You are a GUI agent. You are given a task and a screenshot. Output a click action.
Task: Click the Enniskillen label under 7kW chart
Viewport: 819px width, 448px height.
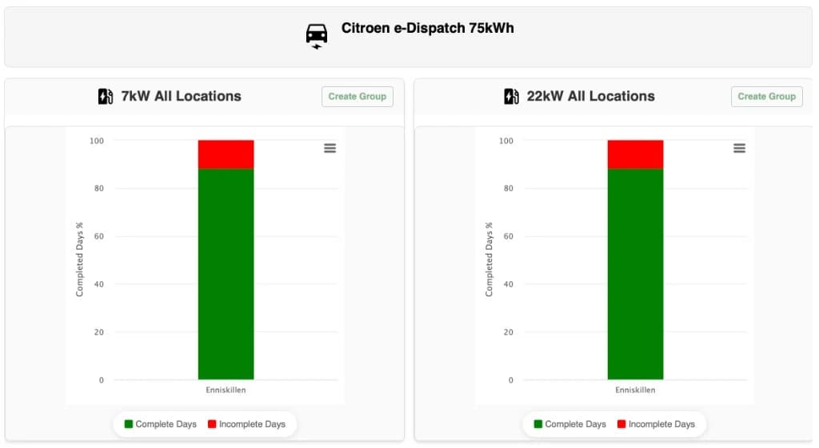tap(226, 390)
